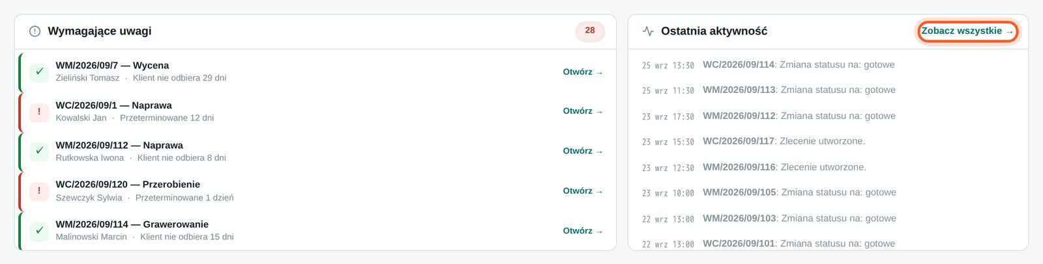The image size is (1043, 264).
Task: Click the red 28 count badge
Action: [x=590, y=31]
